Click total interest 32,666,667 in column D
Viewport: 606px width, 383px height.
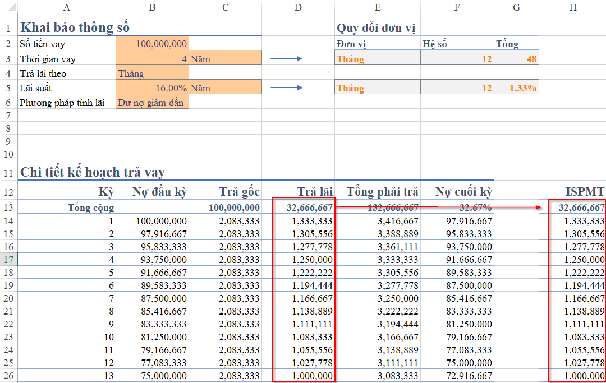pyautogui.click(x=298, y=207)
